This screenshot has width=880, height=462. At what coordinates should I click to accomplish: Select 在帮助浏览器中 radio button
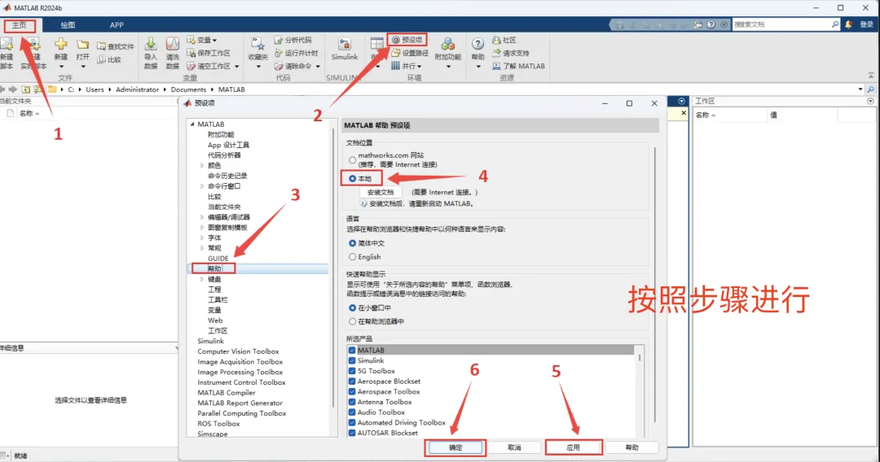click(353, 321)
